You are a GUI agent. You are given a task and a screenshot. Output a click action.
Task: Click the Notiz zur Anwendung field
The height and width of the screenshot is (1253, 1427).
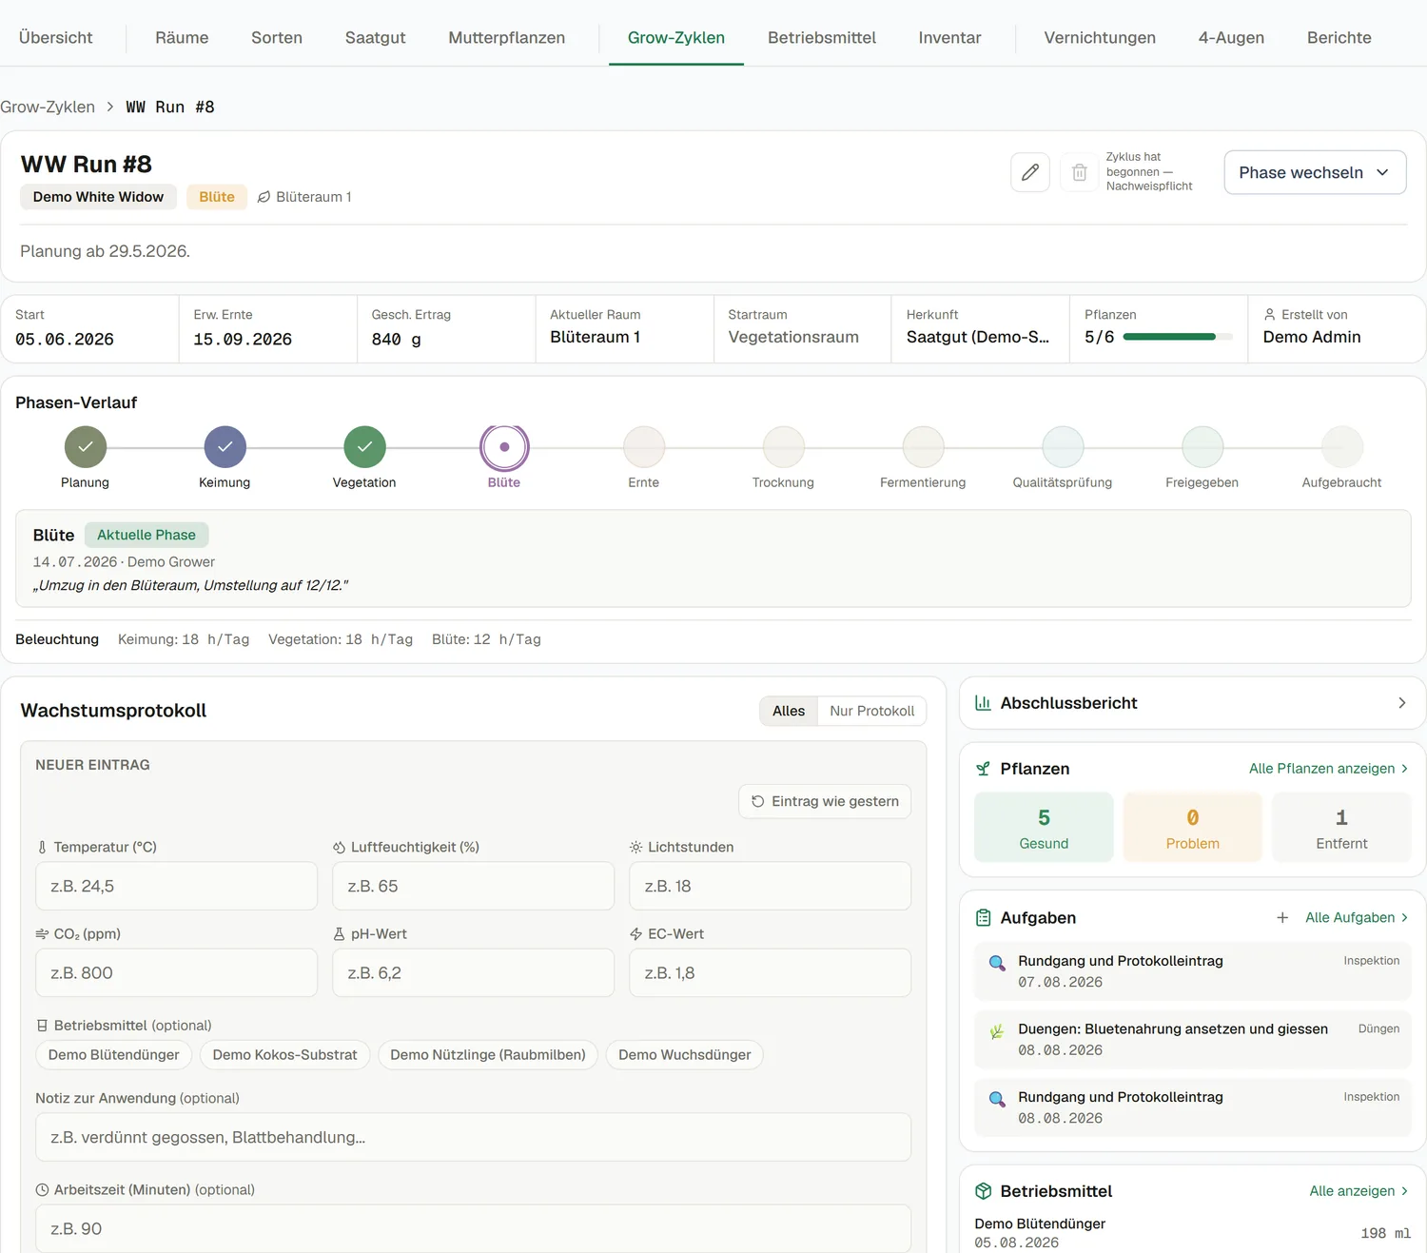click(473, 1137)
